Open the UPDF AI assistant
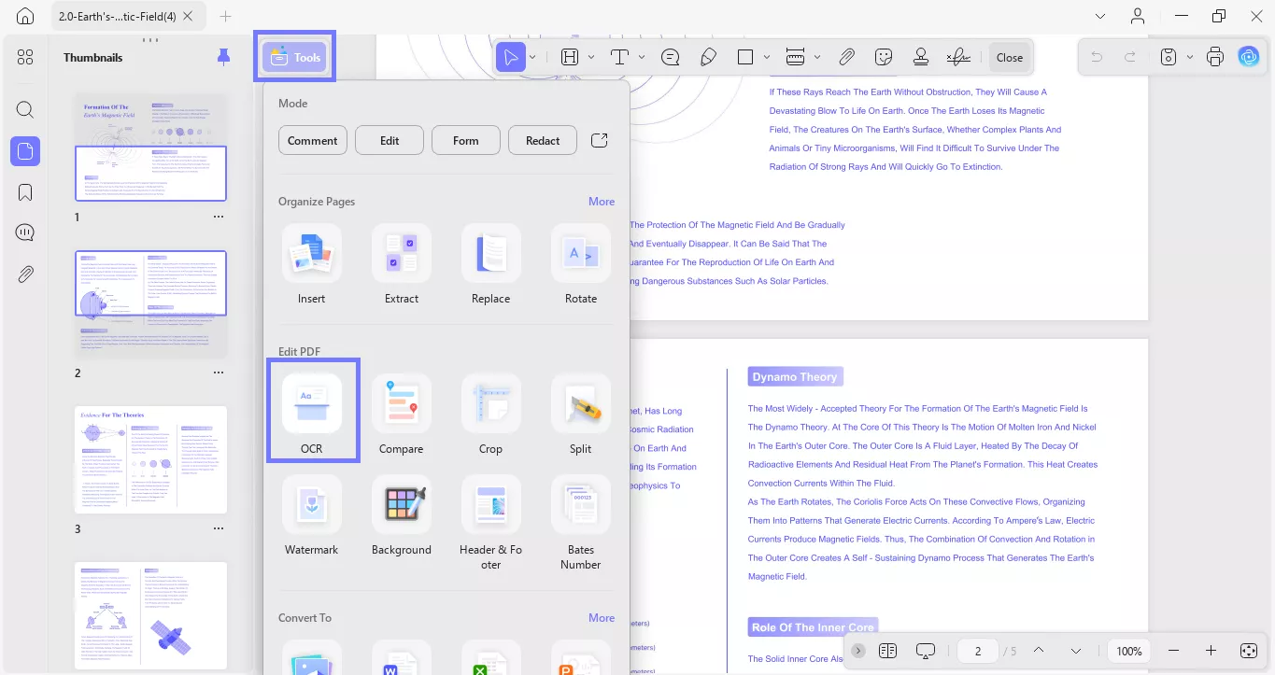This screenshot has height=675, width=1275. click(1249, 57)
